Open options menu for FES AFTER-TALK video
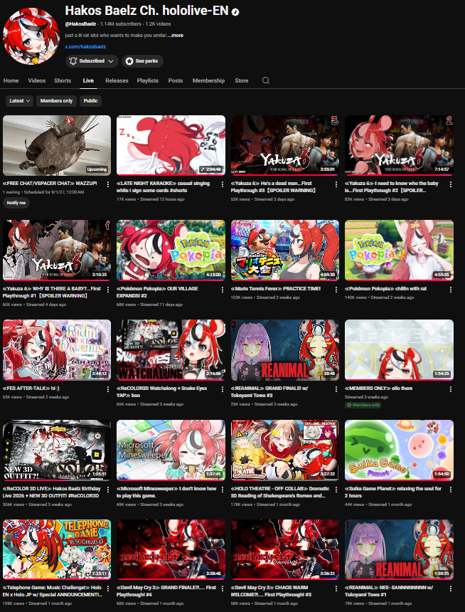The image size is (465, 612). (x=108, y=389)
